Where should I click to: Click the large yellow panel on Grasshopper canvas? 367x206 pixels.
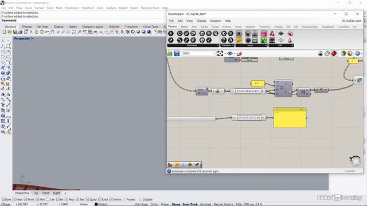point(290,118)
